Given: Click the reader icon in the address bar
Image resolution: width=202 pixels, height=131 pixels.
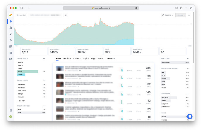Looking at the screenshot, I should click(x=136, y=8).
